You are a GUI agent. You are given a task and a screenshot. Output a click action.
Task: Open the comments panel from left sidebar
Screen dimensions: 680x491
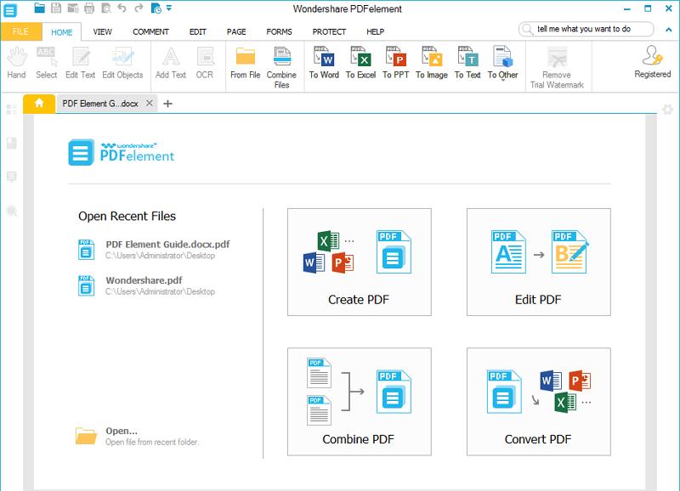point(10,177)
